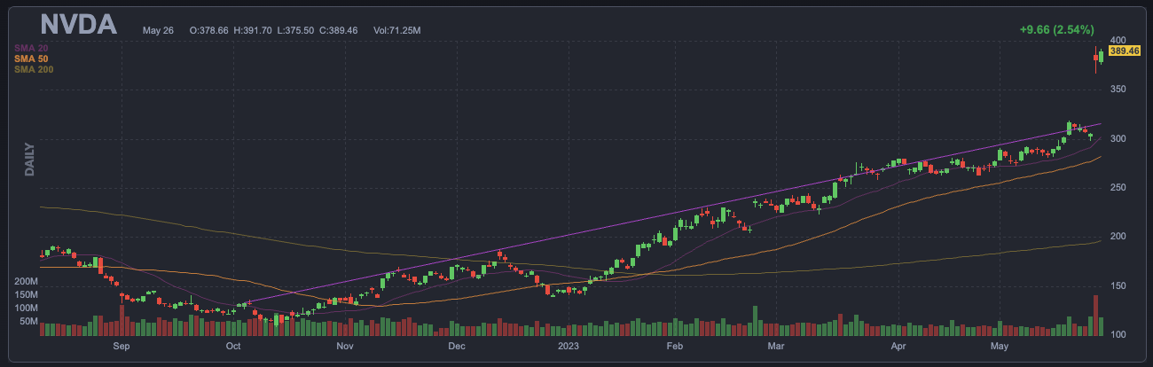Viewport: 1153px width, 367px height.
Task: Click the yellow 389.46 price tag
Action: pos(1123,52)
